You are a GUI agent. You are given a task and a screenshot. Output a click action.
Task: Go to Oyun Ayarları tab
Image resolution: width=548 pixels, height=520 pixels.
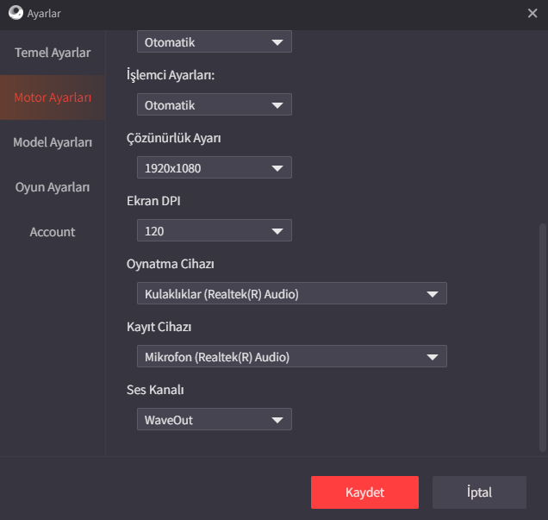(x=53, y=187)
